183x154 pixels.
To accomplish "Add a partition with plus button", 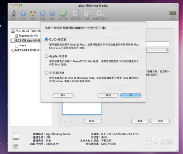I will (x=64, y=121).
